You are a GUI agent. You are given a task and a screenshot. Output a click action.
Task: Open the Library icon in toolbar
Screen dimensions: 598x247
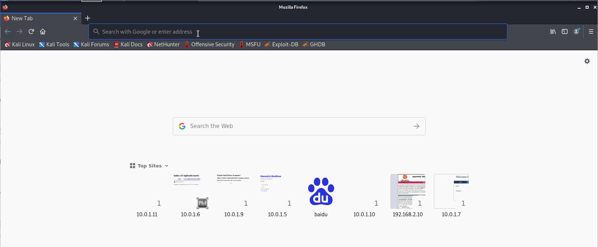[553, 31]
